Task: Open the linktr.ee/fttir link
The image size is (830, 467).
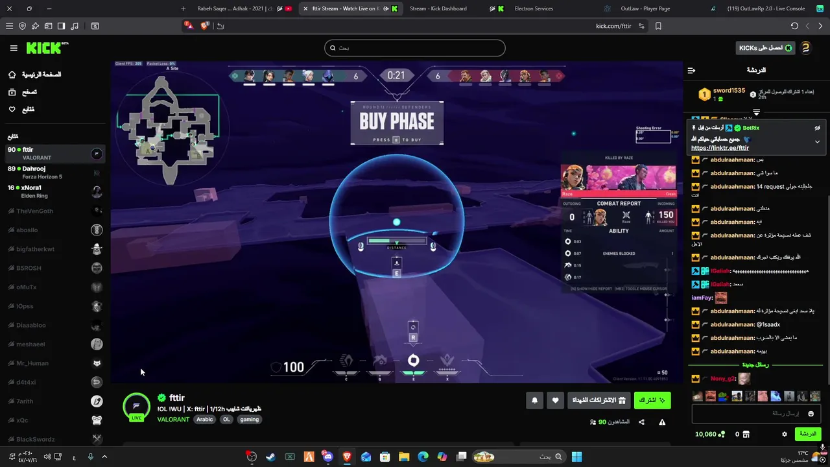Action: pyautogui.click(x=720, y=148)
